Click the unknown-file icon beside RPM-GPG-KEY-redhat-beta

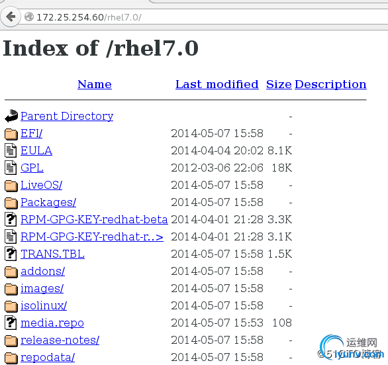click(11, 219)
